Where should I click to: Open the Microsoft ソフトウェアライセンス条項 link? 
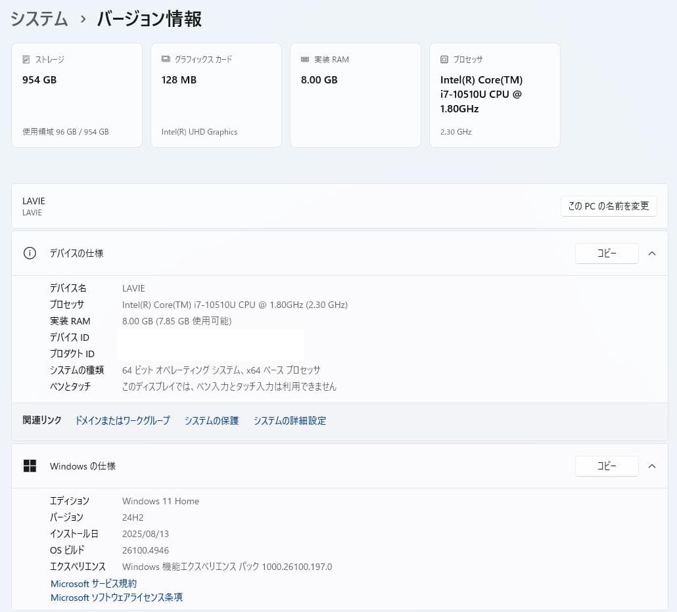pyautogui.click(x=116, y=598)
